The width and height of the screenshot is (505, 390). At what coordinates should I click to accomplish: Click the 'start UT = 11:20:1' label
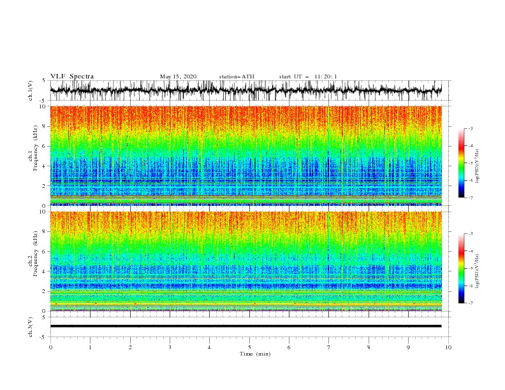click(308, 76)
